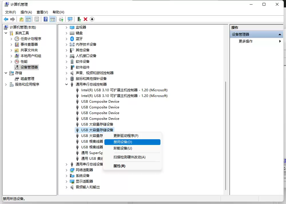Select 禁用设备(D) from context menu
Viewport: 286px width, 204px height.
click(x=132, y=142)
